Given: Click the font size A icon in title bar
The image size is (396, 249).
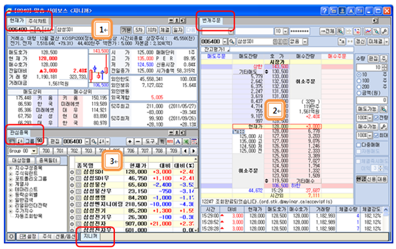Looking at the screenshot, I should 351,11.
